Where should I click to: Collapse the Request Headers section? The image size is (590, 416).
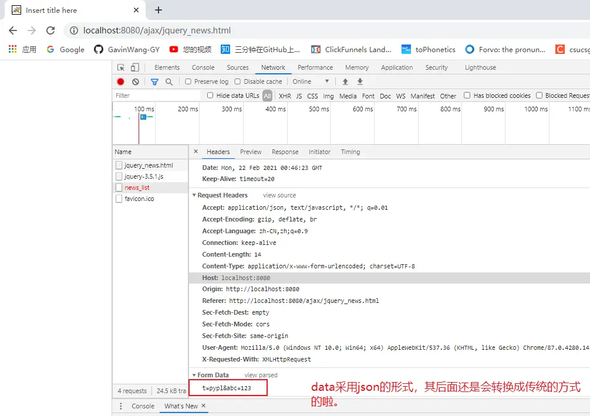194,196
